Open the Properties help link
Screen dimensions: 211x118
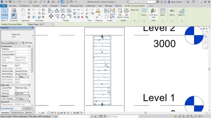pos(7,108)
